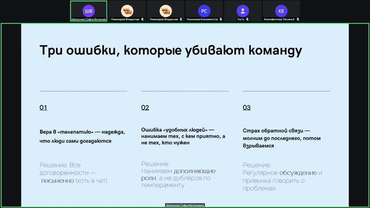This screenshot has height=208, width=370.
Task: Click text «Страх обратной связи»
Action: [x=273, y=131]
